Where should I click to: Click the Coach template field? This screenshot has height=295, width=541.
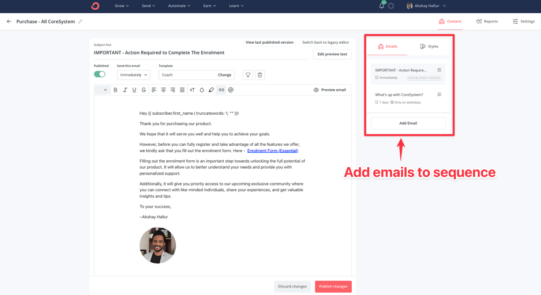point(197,75)
